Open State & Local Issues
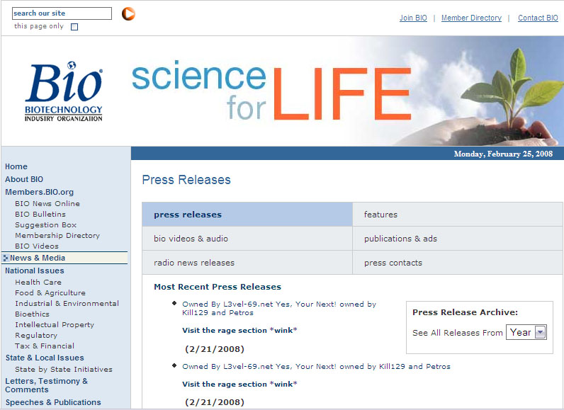 point(45,358)
